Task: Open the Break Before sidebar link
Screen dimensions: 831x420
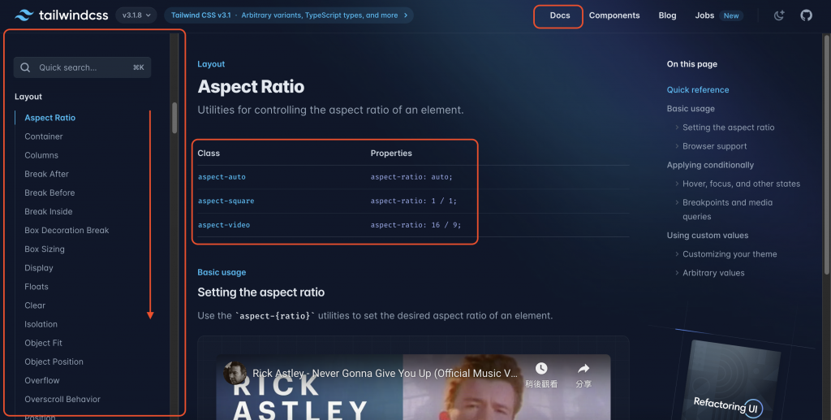Action: 50,193
